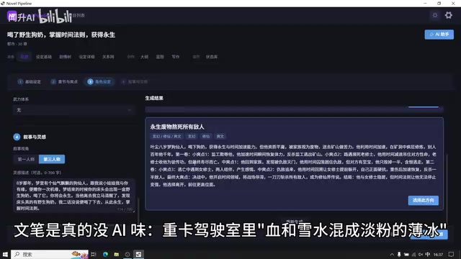Click the active Novel Pipeline taskbar icon
The image size is (461, 259).
coord(138,254)
